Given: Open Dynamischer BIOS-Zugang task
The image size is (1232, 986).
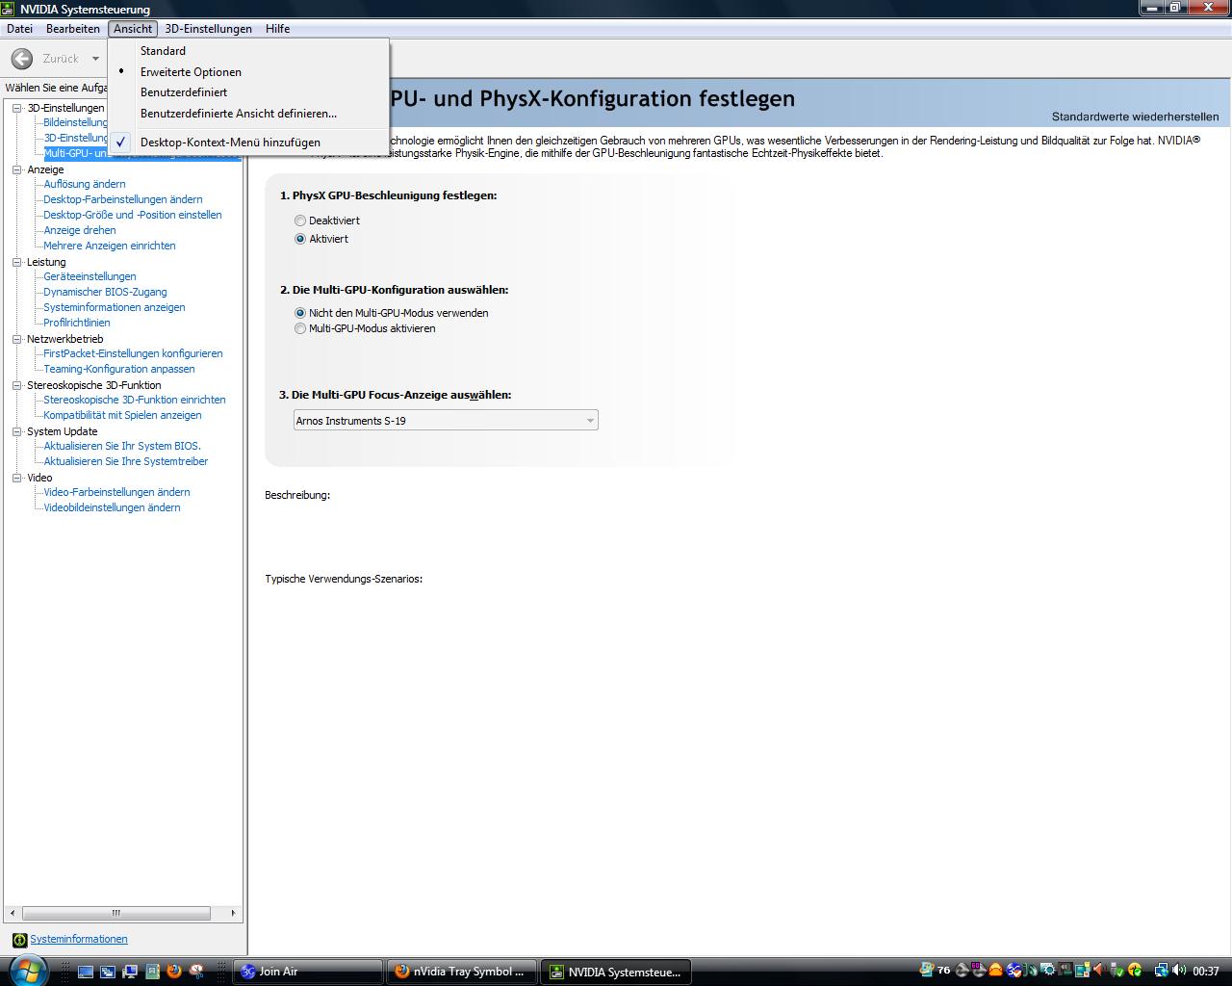Looking at the screenshot, I should (105, 292).
